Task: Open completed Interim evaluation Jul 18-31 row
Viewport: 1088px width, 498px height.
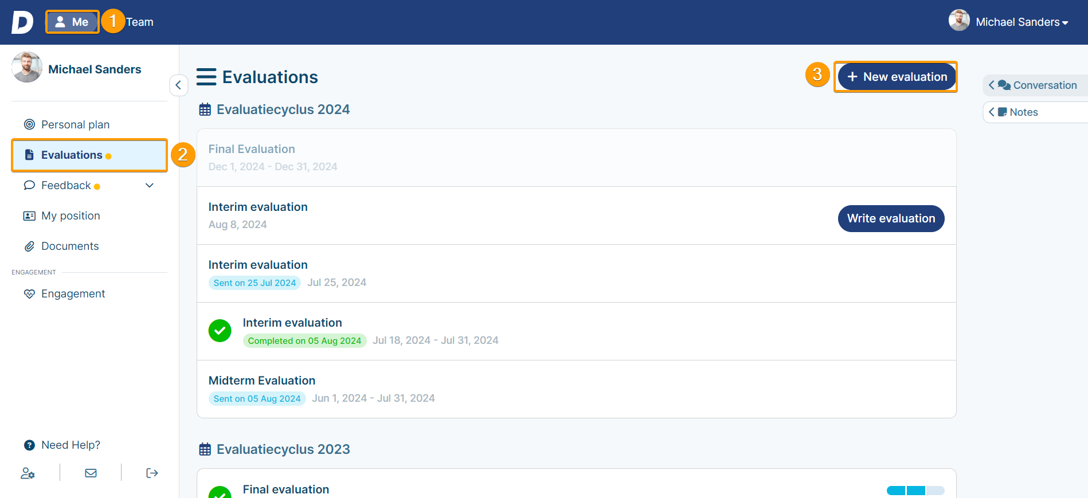Action: click(x=577, y=331)
